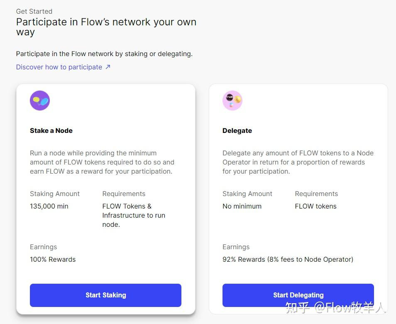
Task: Click the 135,000 min staking amount
Action: pyautogui.click(x=49, y=206)
